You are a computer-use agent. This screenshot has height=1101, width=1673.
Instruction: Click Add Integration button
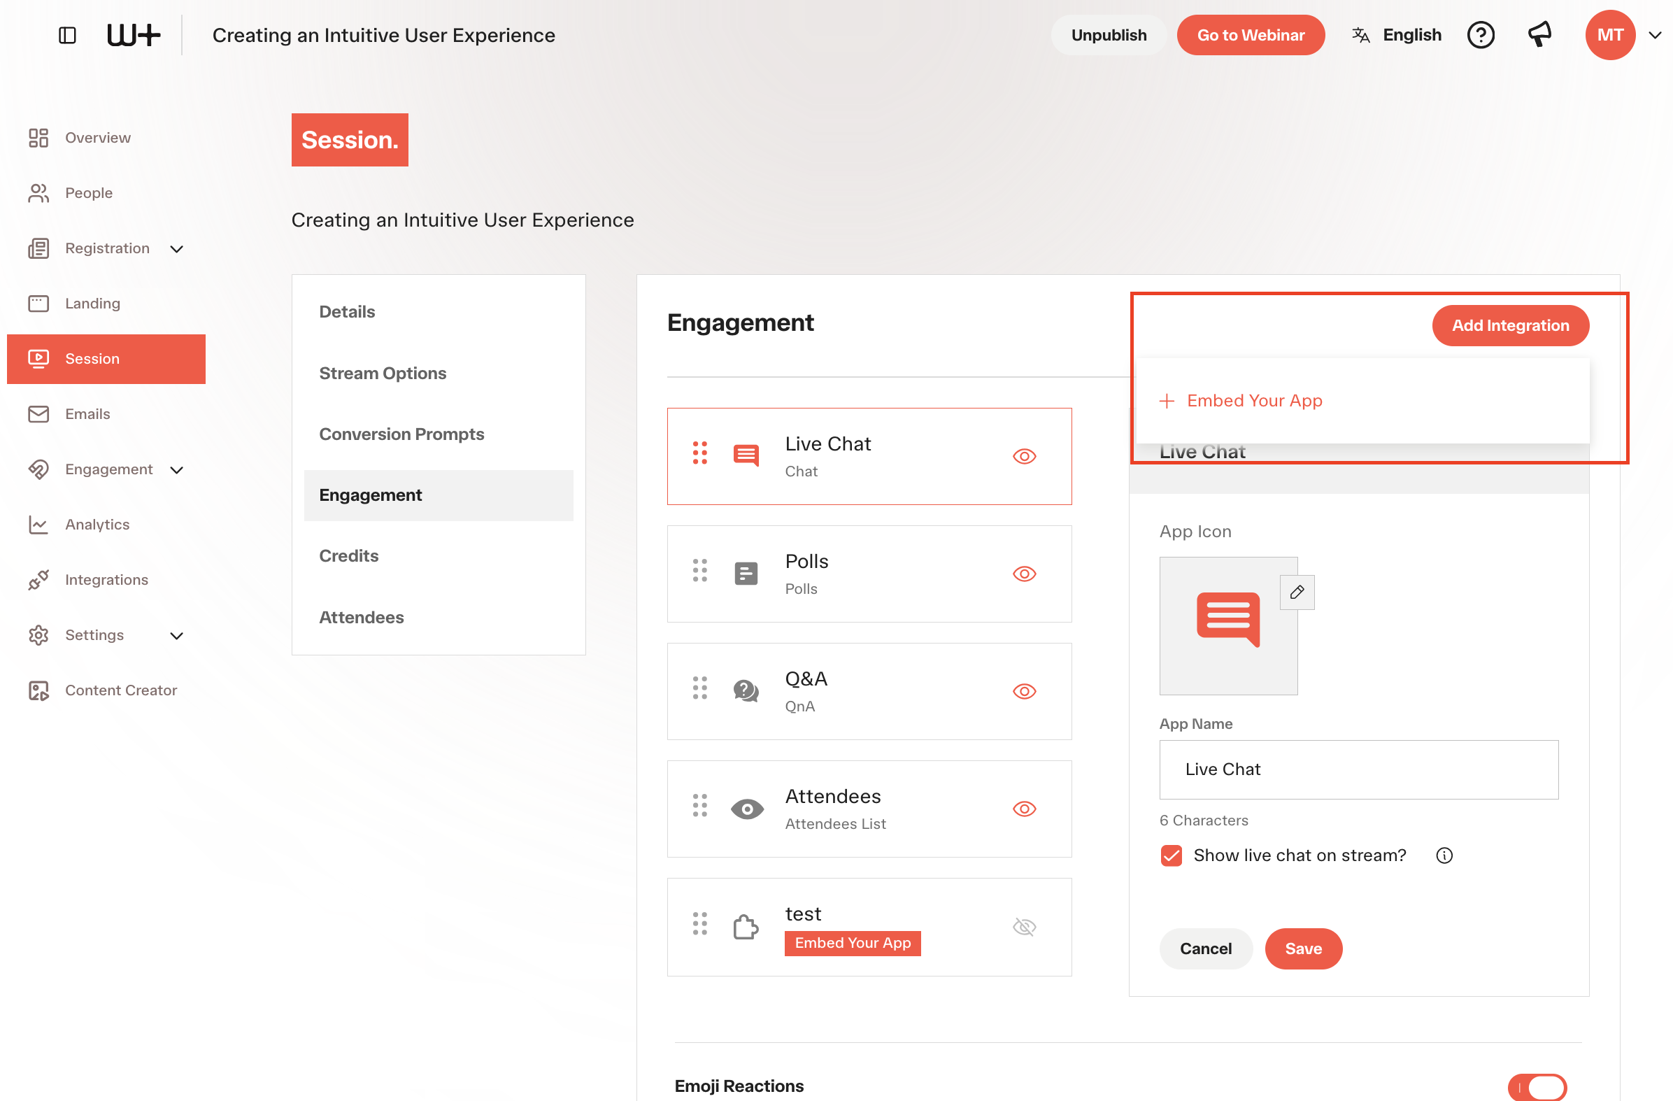click(1510, 325)
